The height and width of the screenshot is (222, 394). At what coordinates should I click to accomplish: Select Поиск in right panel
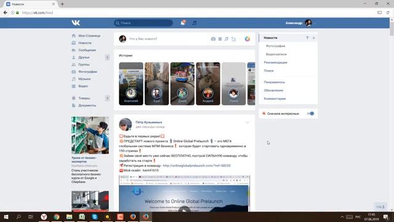pos(268,71)
